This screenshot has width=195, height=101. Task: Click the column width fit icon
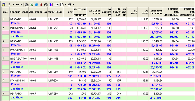click(x=18, y=5)
